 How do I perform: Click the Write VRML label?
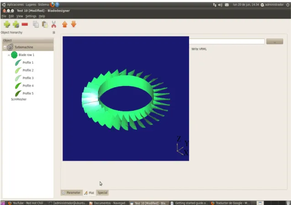point(199,49)
